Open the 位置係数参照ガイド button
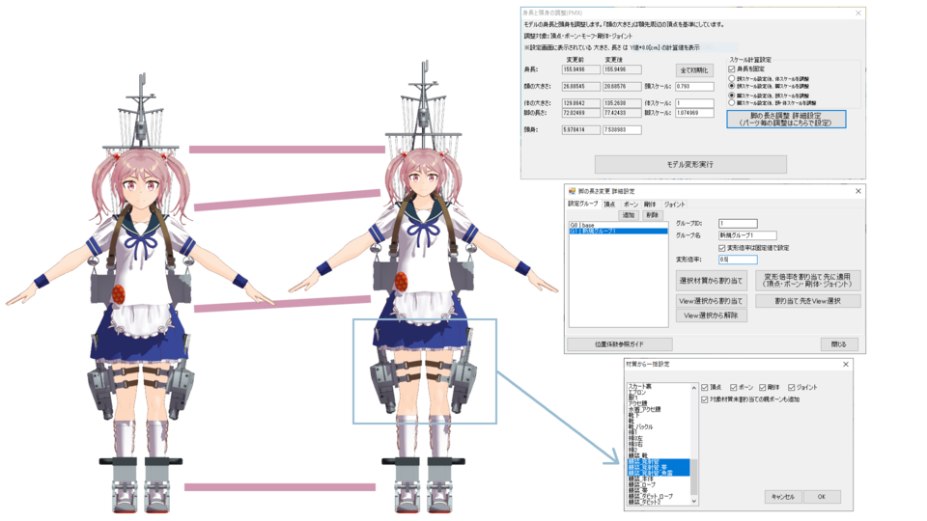 (x=620, y=343)
